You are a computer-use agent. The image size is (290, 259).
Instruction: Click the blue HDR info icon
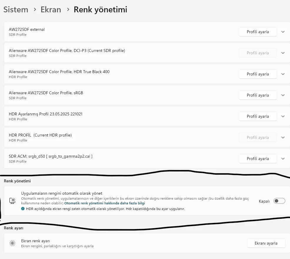(23, 209)
